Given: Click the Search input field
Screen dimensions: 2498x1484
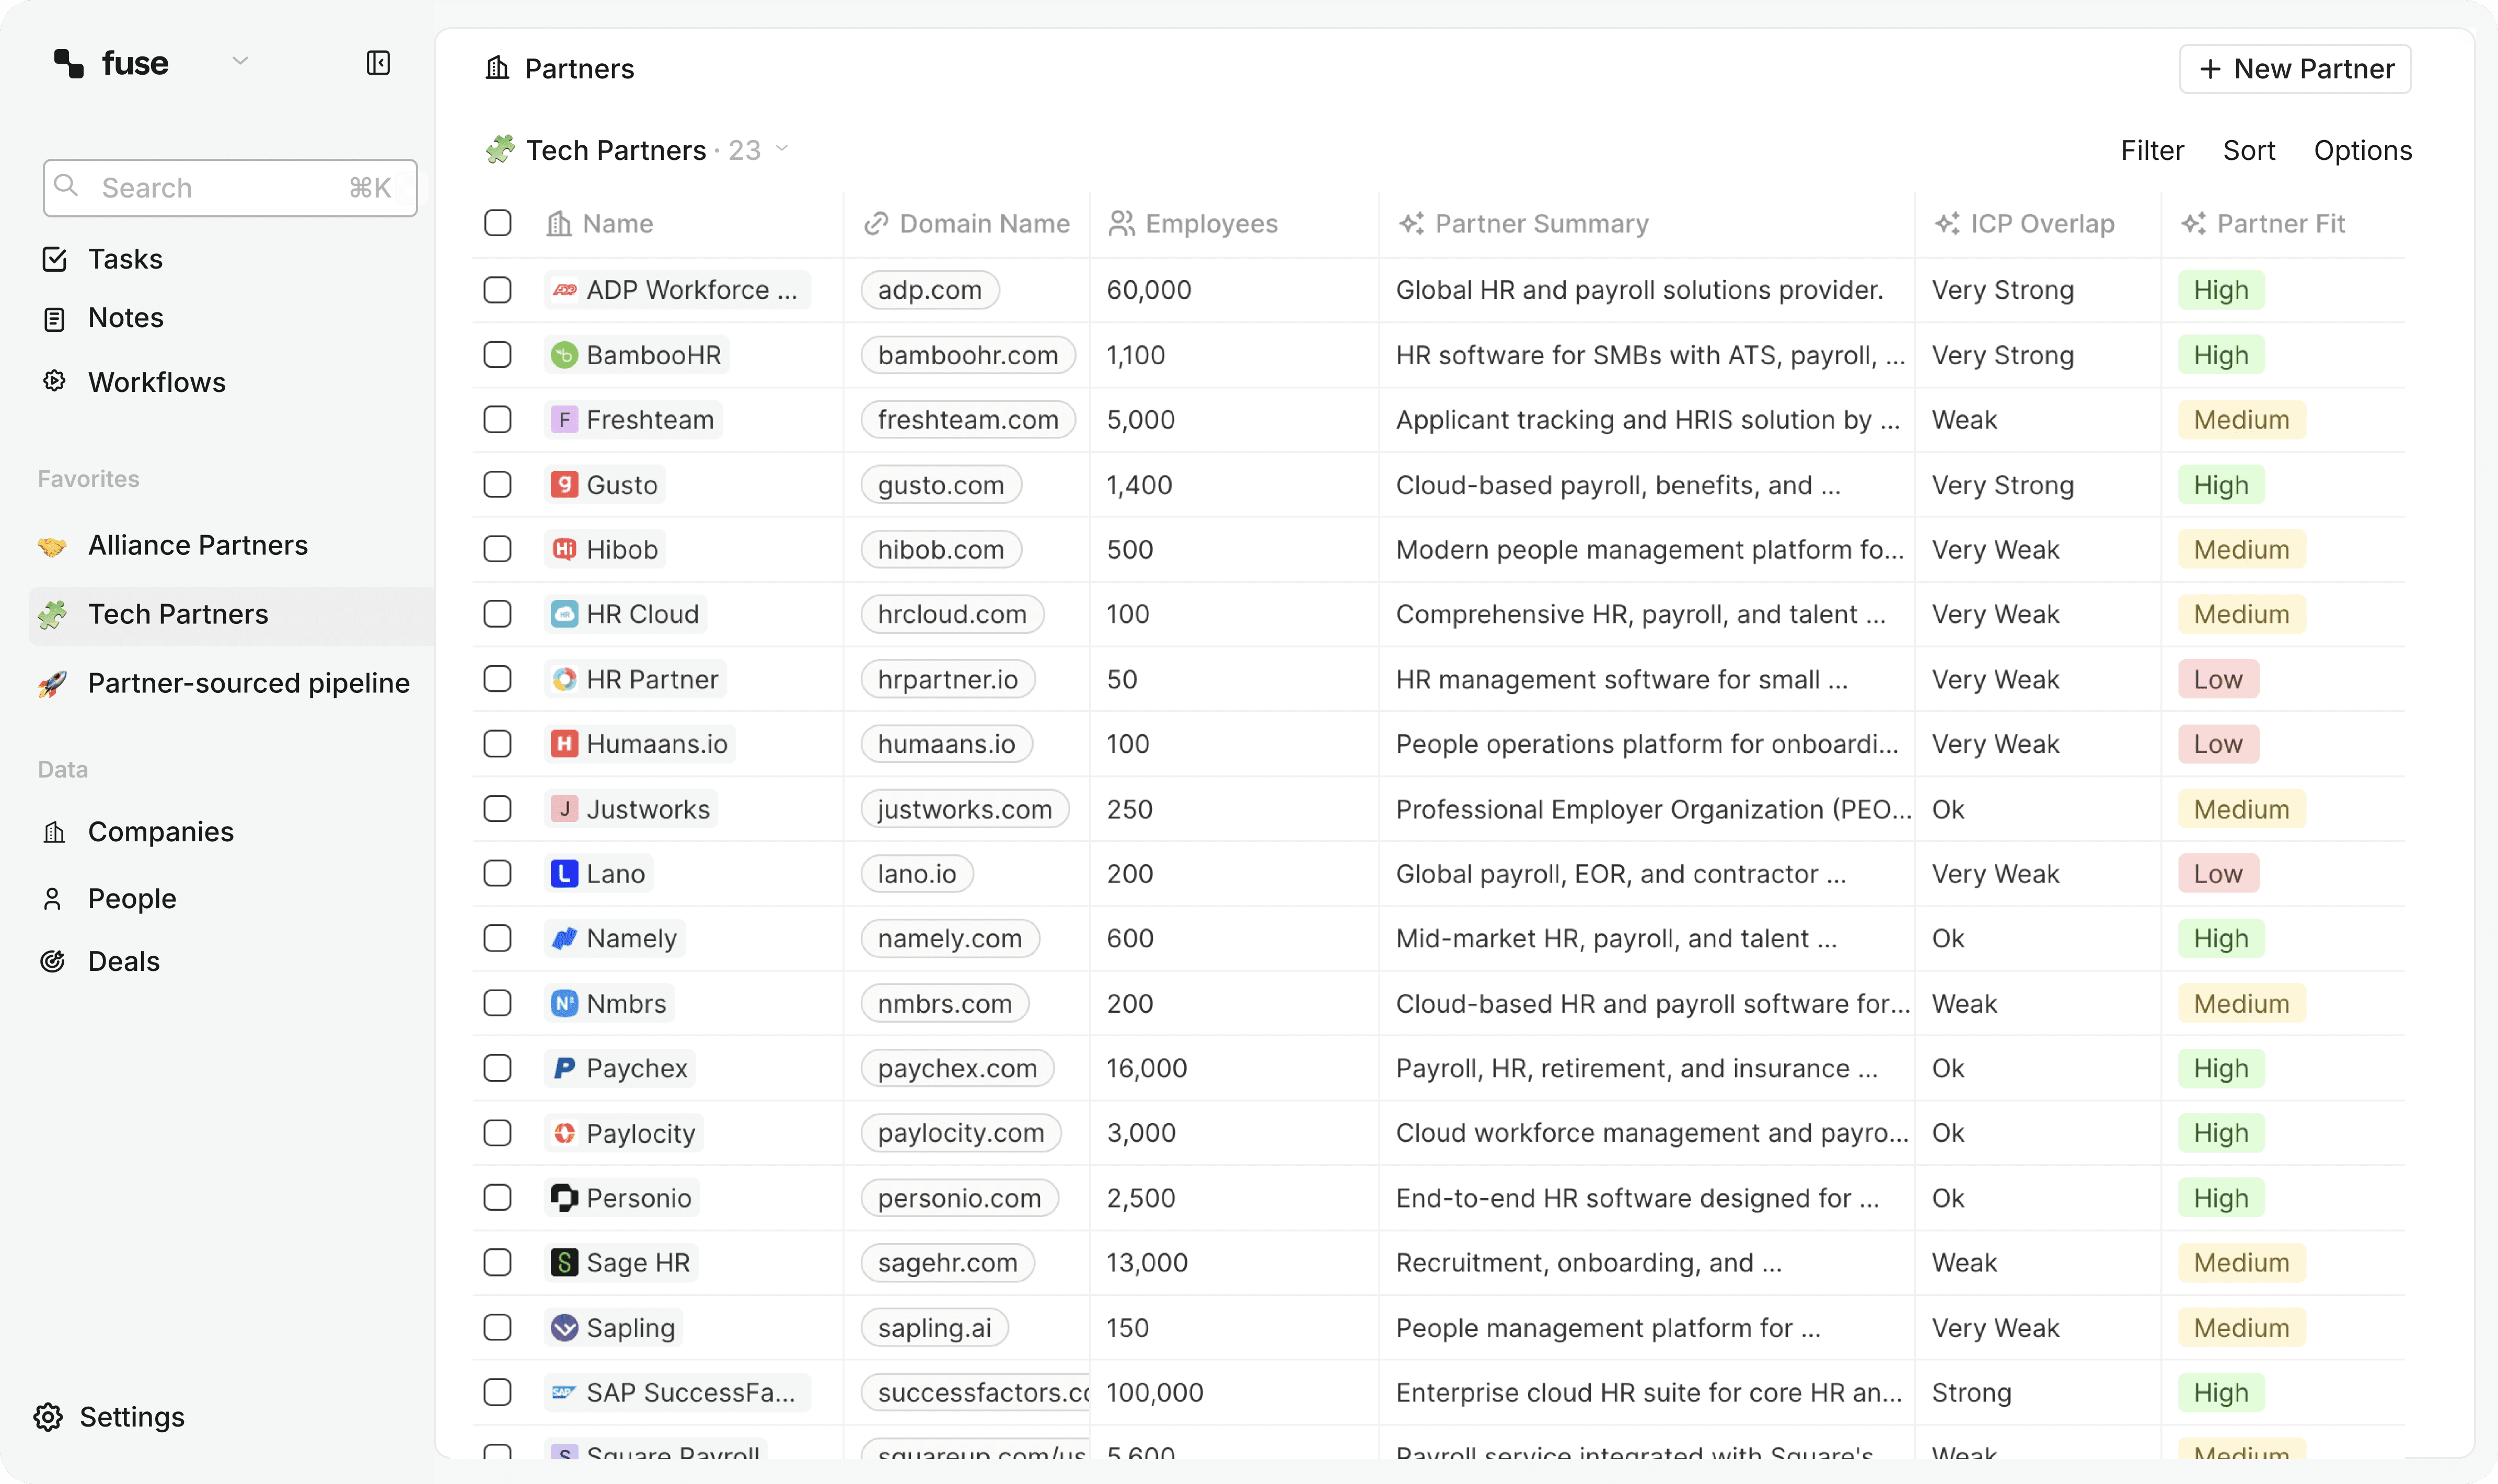Looking at the screenshot, I should 230,188.
